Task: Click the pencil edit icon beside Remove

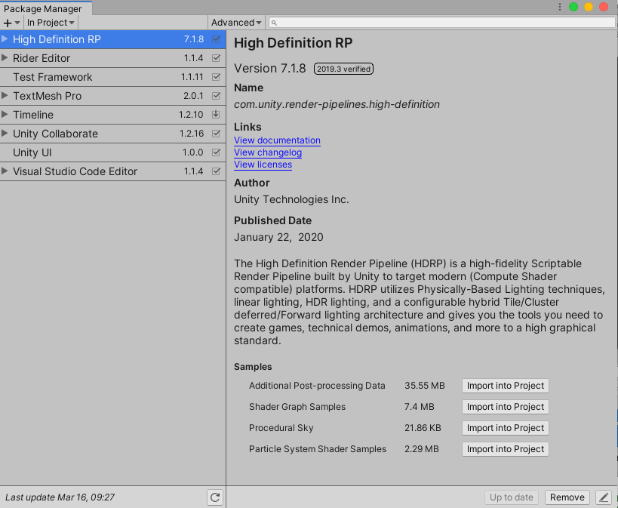Action: (x=602, y=497)
